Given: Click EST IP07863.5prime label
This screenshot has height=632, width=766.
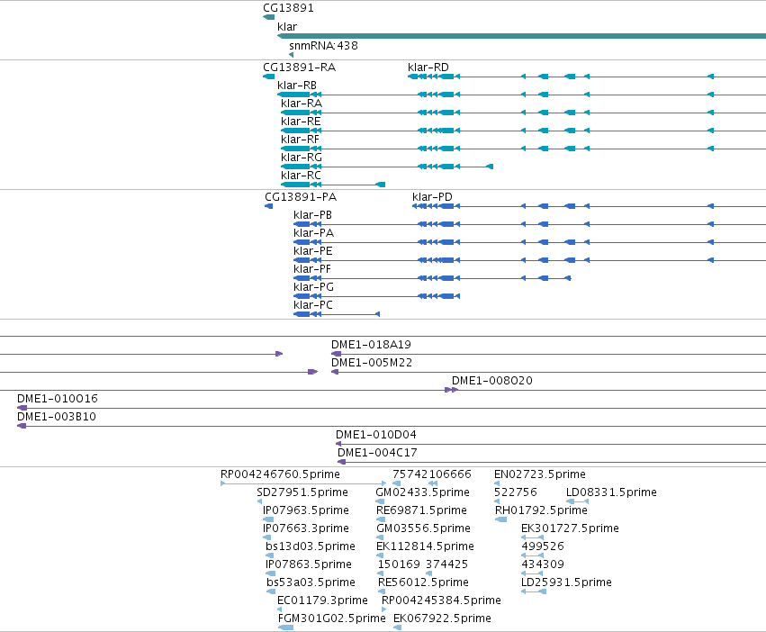Looking at the screenshot, I should coord(309,564).
